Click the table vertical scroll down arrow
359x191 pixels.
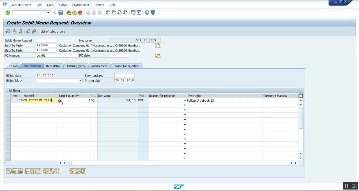pos(300,158)
